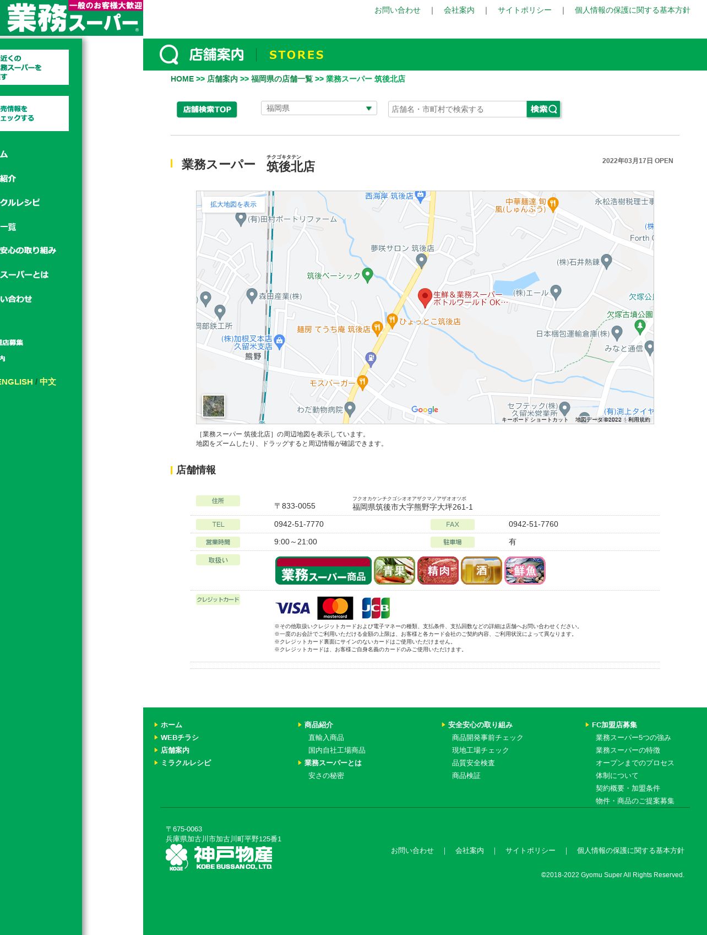707x935 pixels.
Task: Click footer 安さの秘密 link
Action: 326,776
